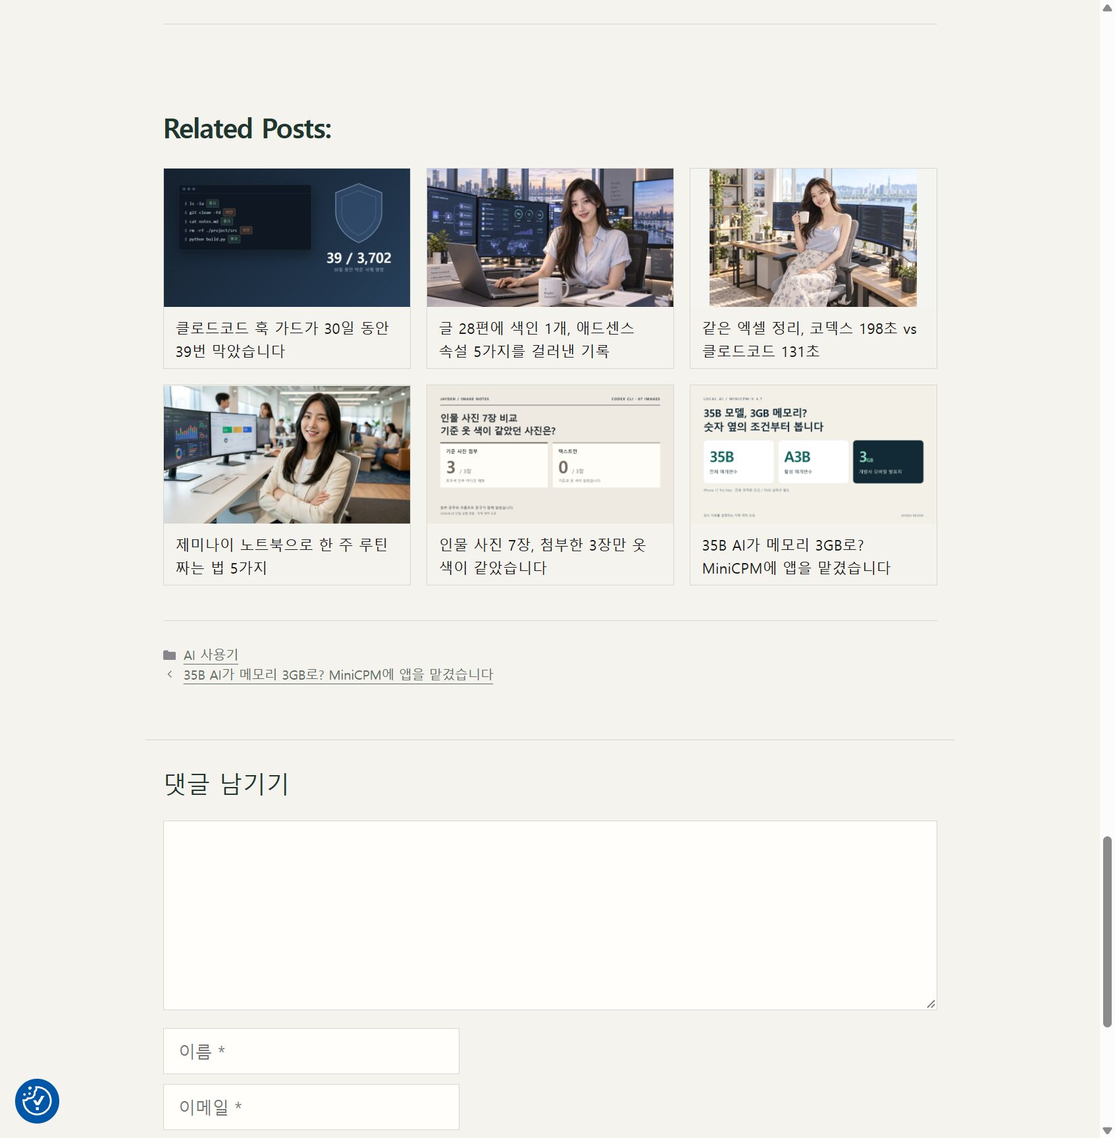Open post 인물 사진 7장, 첨부한 3장만 옷 색이

(543, 556)
